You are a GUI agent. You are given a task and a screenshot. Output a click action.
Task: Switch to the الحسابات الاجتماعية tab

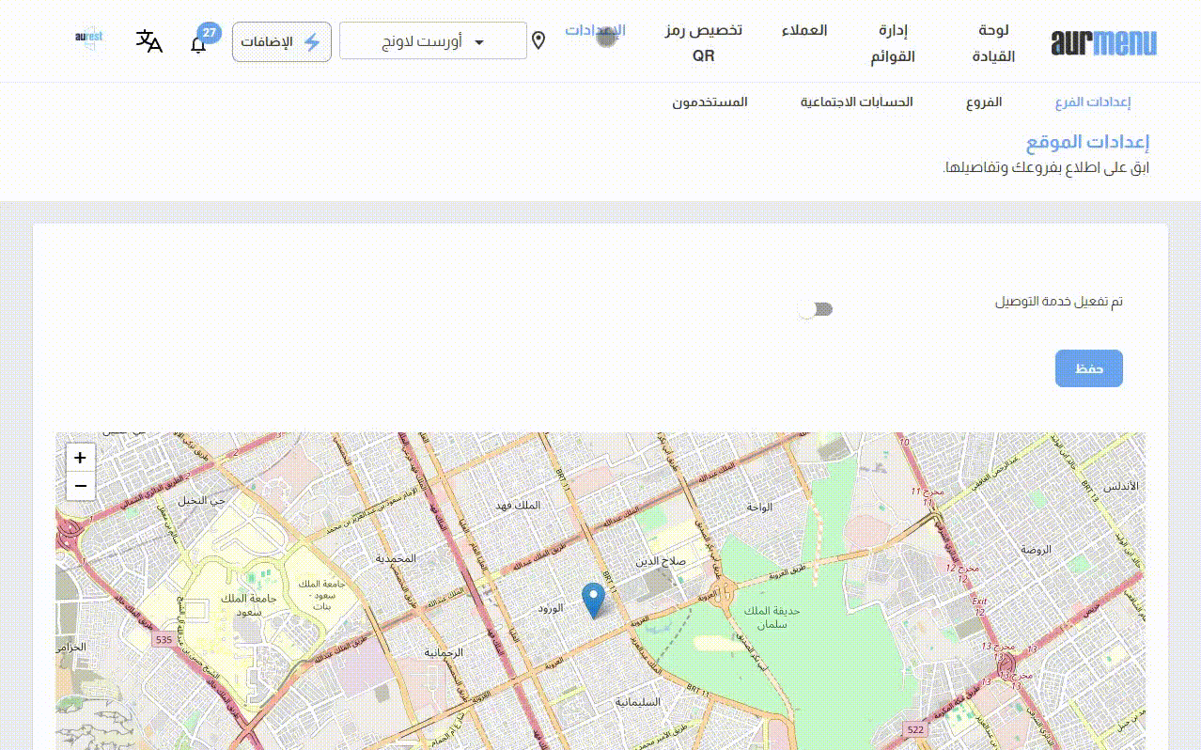tap(856, 102)
